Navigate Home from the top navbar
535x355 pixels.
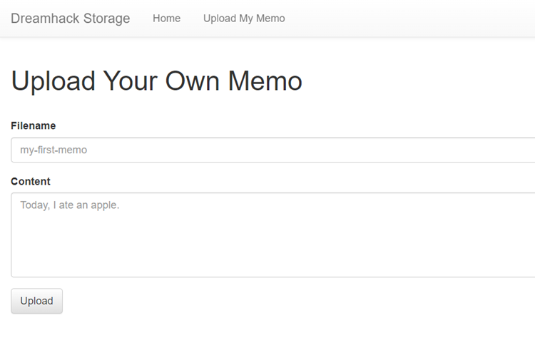pos(166,19)
